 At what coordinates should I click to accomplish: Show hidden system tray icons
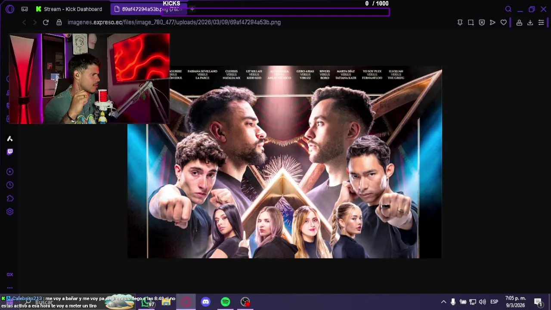tap(444, 302)
